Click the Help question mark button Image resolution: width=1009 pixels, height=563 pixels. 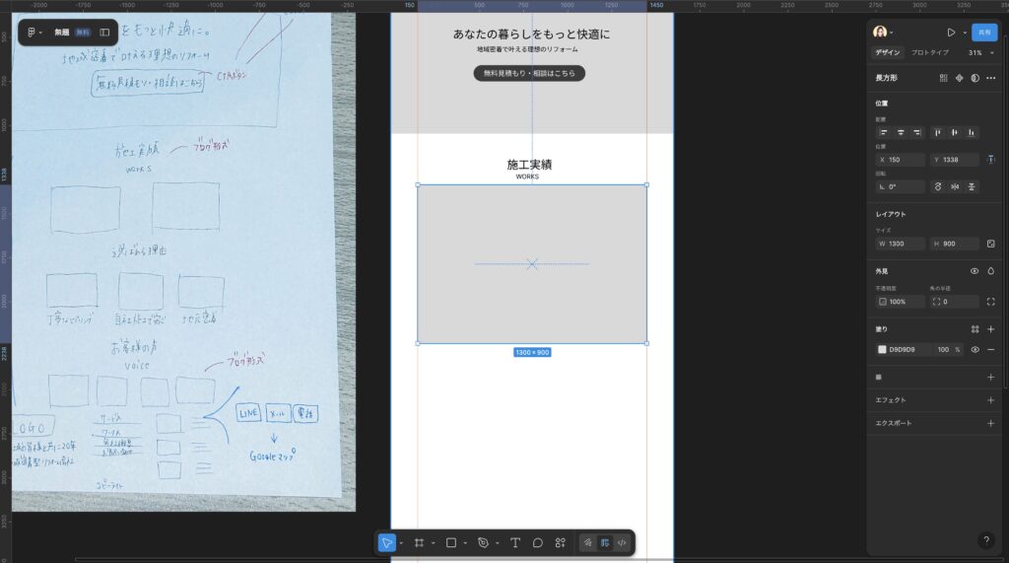coord(986,540)
